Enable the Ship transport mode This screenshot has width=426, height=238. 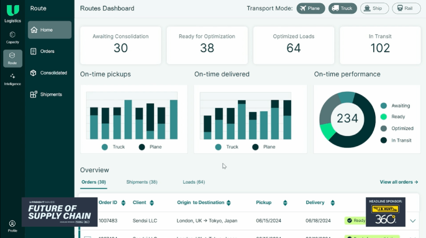pos(374,8)
